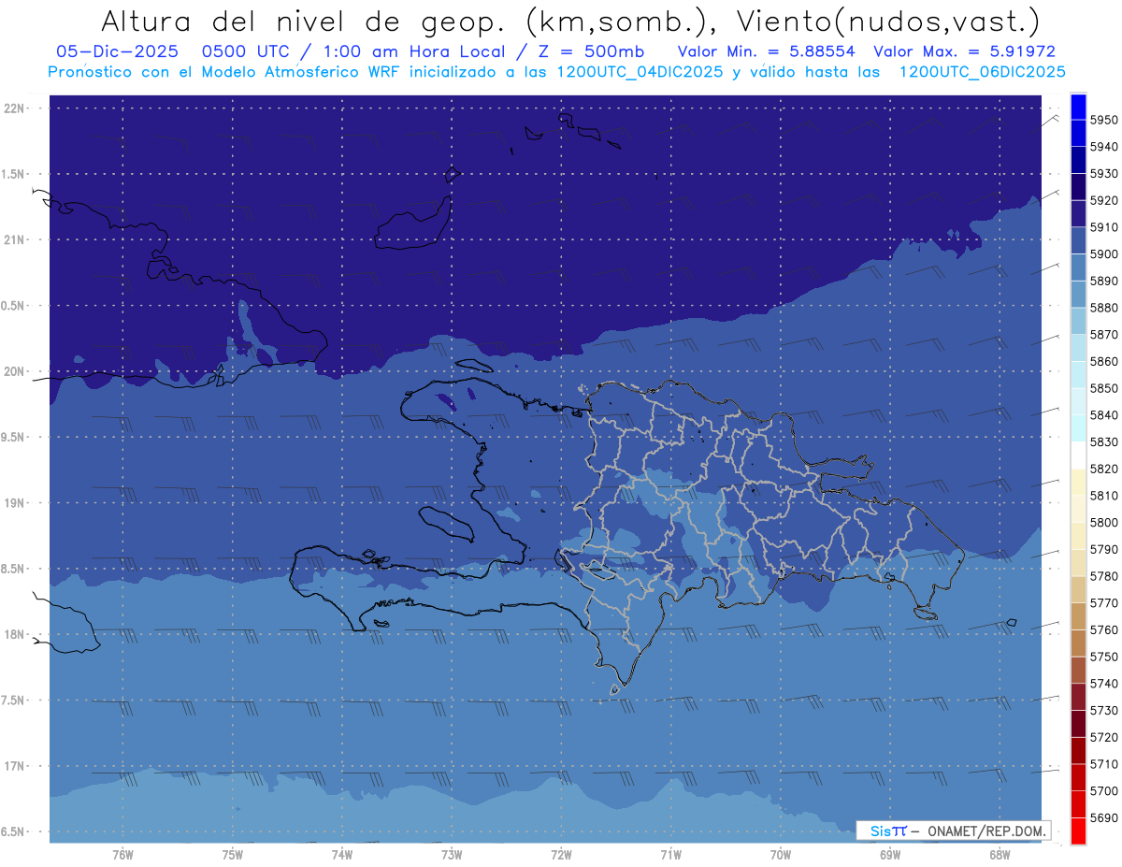The height and width of the screenshot is (867, 1122).
Task: Click the '5880' color bar label
Action: [x=1104, y=308]
